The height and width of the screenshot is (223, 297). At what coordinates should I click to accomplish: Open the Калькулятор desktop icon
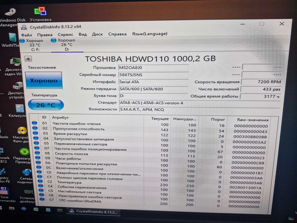pyautogui.click(x=18, y=111)
